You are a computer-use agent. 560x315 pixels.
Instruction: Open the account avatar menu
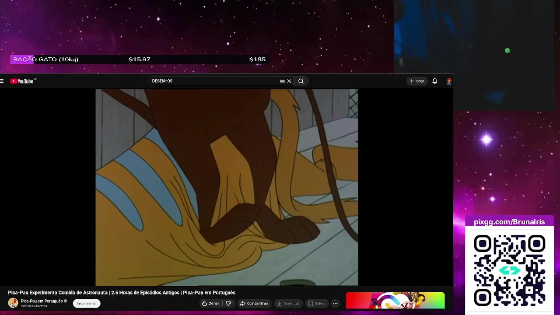coord(449,81)
